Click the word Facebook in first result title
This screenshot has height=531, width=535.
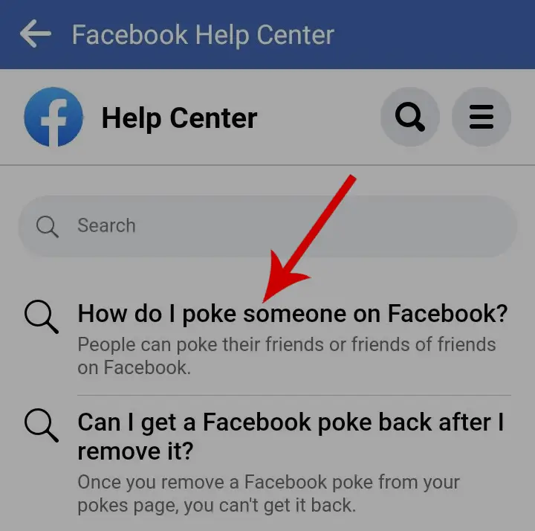pos(447,314)
